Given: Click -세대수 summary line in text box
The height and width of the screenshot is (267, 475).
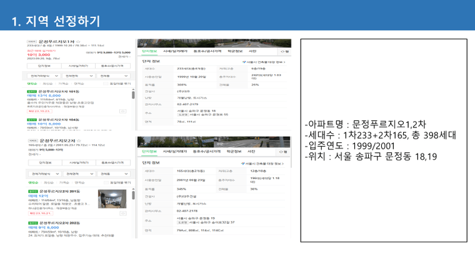Looking at the screenshot, I should click(x=380, y=135).
